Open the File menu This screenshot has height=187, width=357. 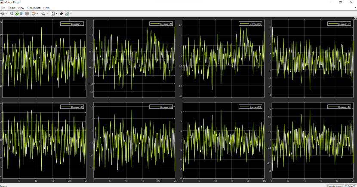[x=3, y=8]
